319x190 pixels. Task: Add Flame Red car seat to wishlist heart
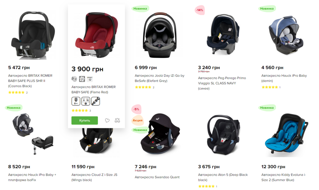pos(107,120)
